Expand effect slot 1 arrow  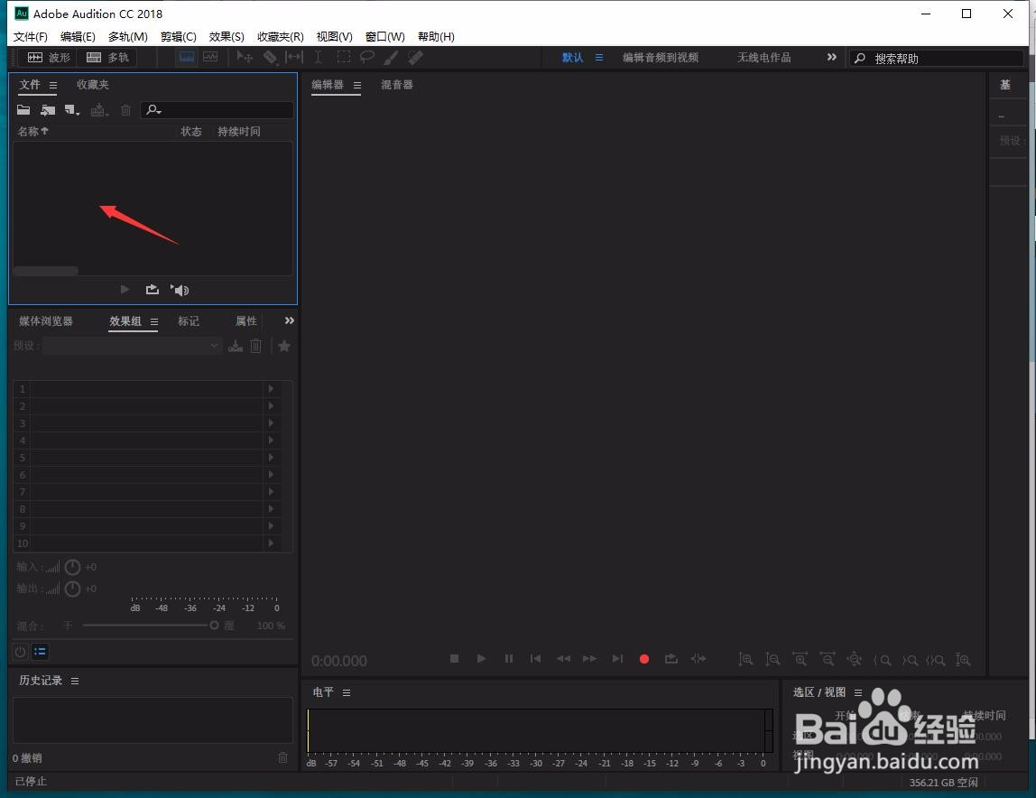point(271,389)
